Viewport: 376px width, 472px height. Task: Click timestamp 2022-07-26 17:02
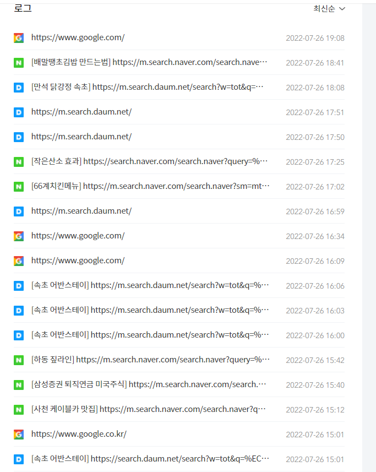pos(315,187)
